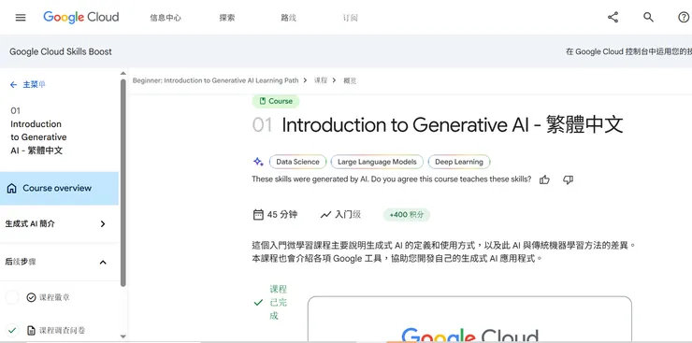Click the back arrow next to 主菜单
692x343 pixels.
tap(14, 85)
